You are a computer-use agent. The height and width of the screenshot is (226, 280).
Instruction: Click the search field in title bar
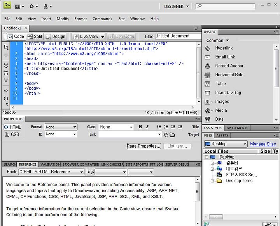click(225, 6)
